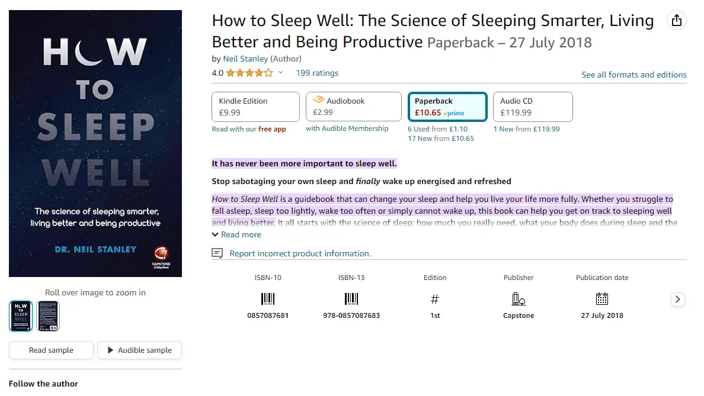Select the Kindle Edition format
Image resolution: width=704 pixels, height=396 pixels.
(255, 107)
